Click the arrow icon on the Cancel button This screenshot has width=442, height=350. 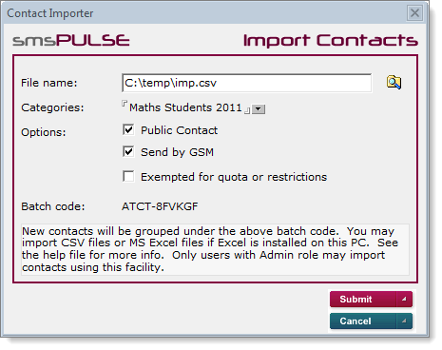click(x=404, y=321)
